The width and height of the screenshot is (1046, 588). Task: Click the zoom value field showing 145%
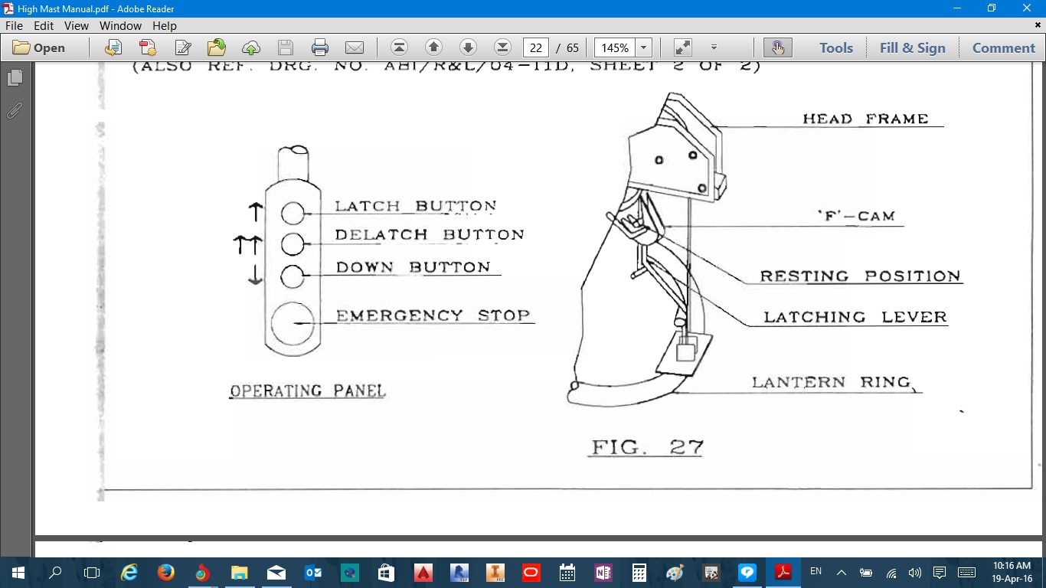(x=615, y=47)
